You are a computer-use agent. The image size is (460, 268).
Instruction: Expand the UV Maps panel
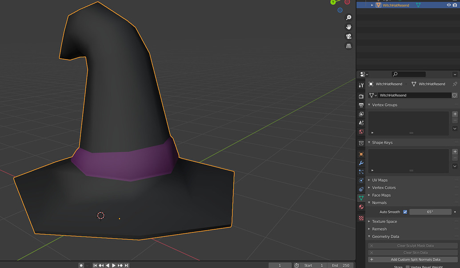[x=369, y=180]
